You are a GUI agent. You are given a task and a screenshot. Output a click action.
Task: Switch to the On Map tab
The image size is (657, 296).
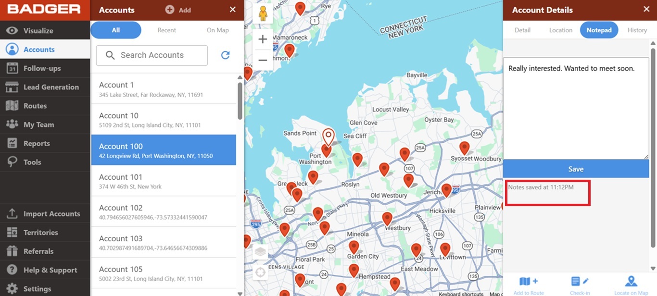click(218, 30)
